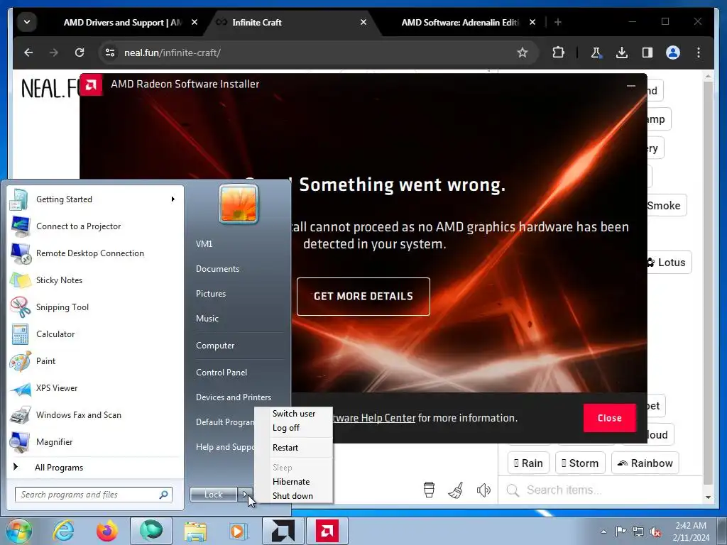Click Chrome Labs flask icon
This screenshot has height=545, width=727.
pyautogui.click(x=596, y=53)
